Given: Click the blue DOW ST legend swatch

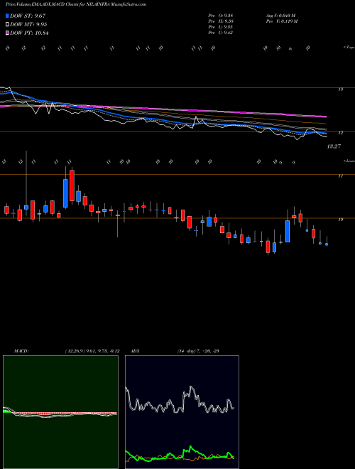Looking at the screenshot, I should point(7,16).
